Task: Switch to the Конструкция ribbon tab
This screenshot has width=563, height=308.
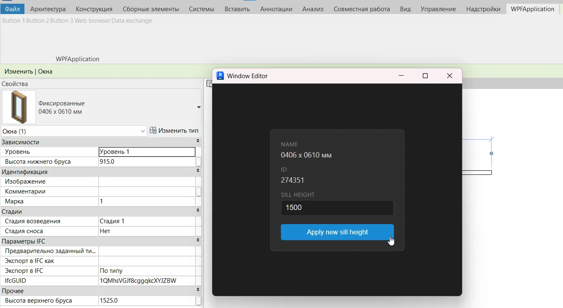Action: [x=94, y=9]
